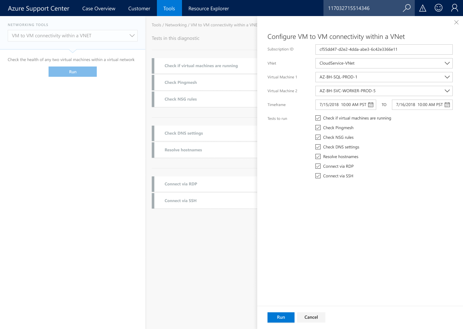Viewport: 463px width, 329px height.
Task: Click the Cancel button
Action: pos(311,317)
